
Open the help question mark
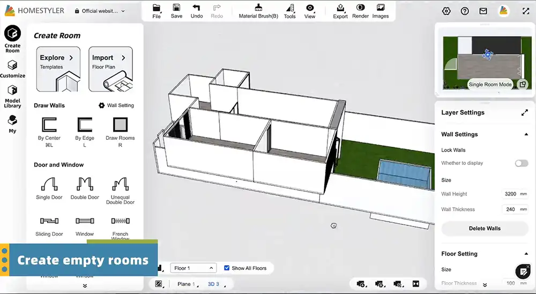(x=465, y=11)
